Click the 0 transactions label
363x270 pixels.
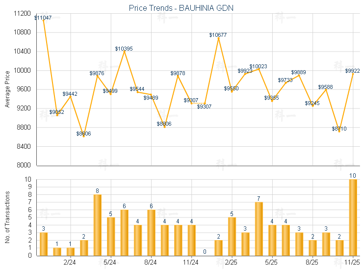point(205,251)
